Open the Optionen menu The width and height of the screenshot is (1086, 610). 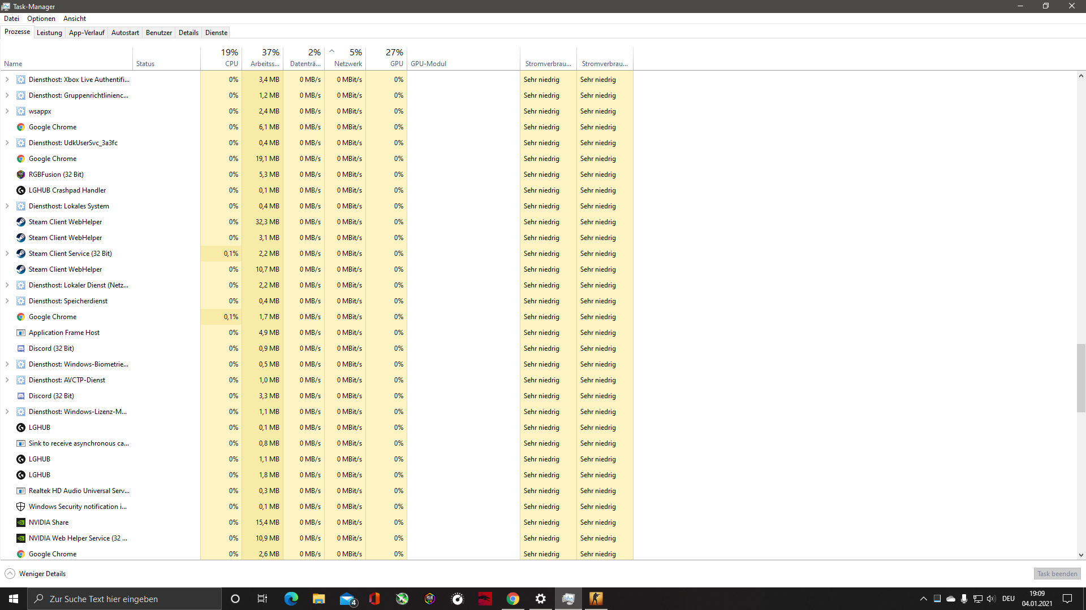(41, 18)
